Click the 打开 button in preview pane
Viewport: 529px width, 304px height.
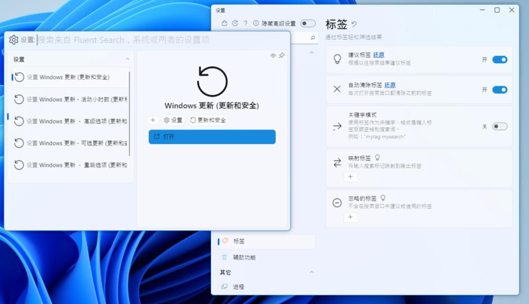pyautogui.click(x=212, y=137)
